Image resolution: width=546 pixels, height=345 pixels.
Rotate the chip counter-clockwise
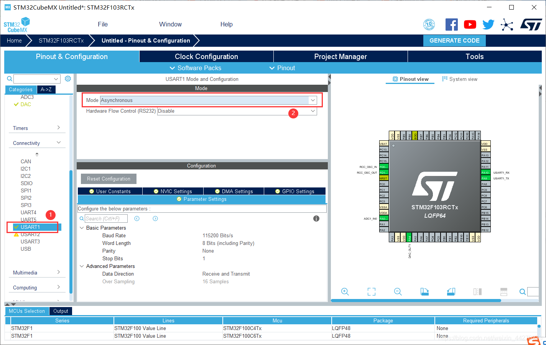[x=451, y=292]
